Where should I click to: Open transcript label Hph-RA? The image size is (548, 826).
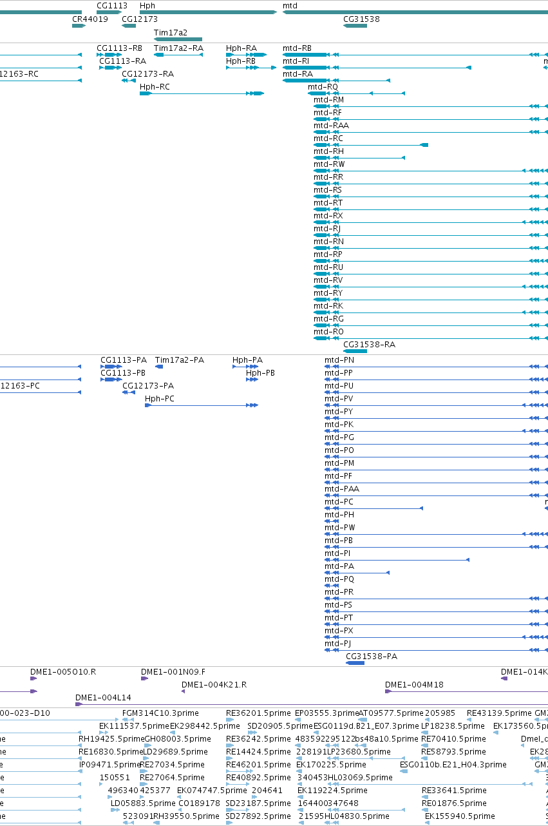tap(241, 48)
